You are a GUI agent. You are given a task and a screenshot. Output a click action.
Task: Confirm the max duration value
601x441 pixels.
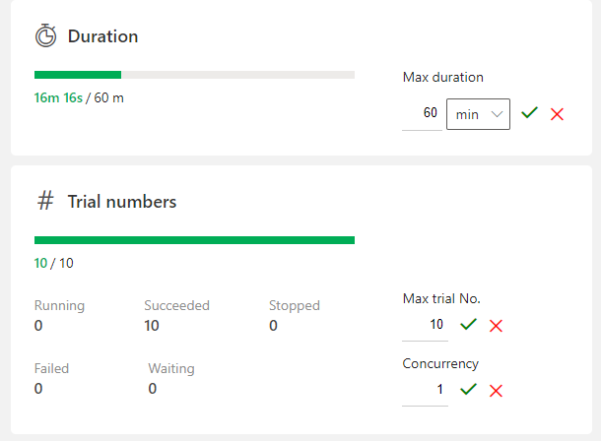[530, 113]
